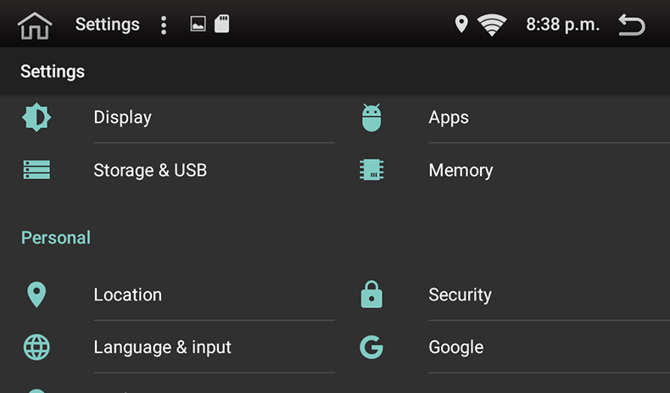
Task: Click the Storage & USB icon
Action: click(x=36, y=170)
